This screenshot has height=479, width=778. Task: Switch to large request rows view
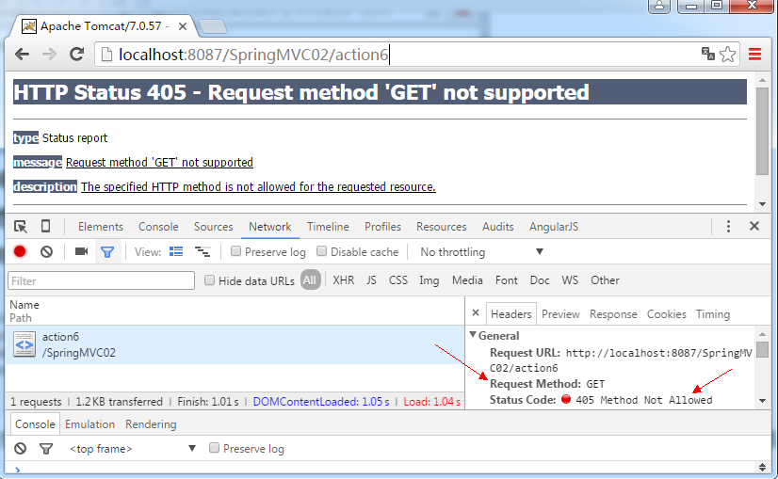point(176,251)
